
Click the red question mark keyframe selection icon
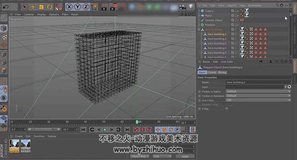(x=149, y=130)
